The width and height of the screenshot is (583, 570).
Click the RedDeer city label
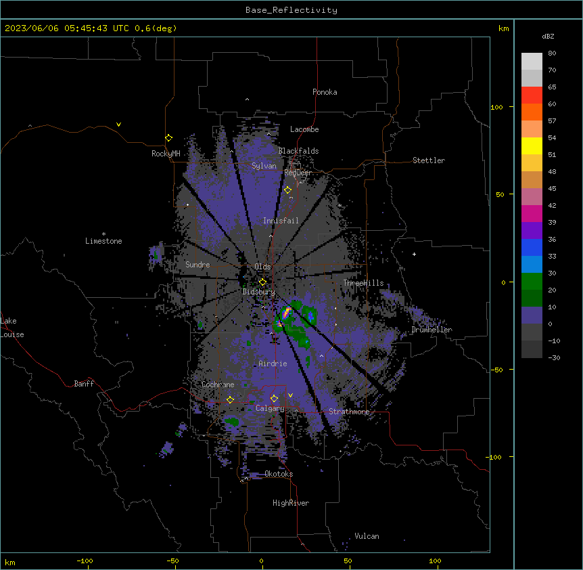click(x=298, y=173)
